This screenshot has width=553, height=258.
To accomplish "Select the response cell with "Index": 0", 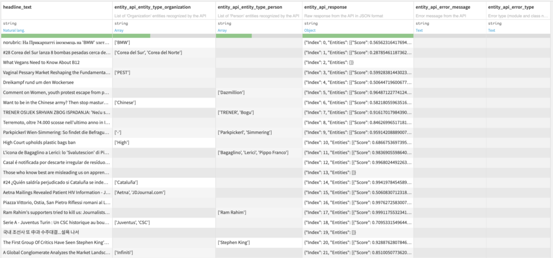I will pyautogui.click(x=358, y=43).
